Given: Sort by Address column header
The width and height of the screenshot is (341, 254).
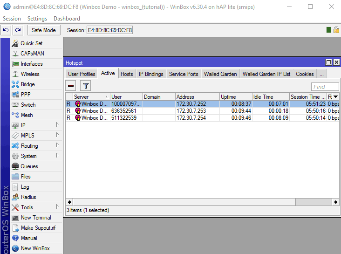Looking at the screenshot, I should tap(197, 96).
